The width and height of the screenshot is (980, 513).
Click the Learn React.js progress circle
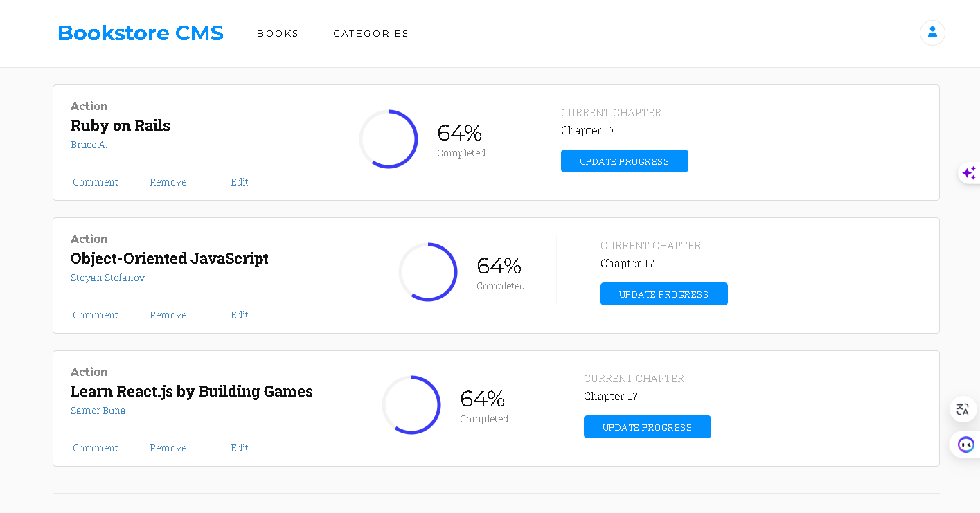tap(411, 405)
